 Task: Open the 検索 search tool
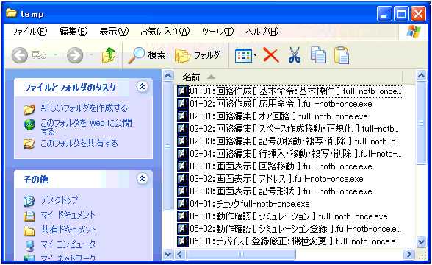point(147,55)
